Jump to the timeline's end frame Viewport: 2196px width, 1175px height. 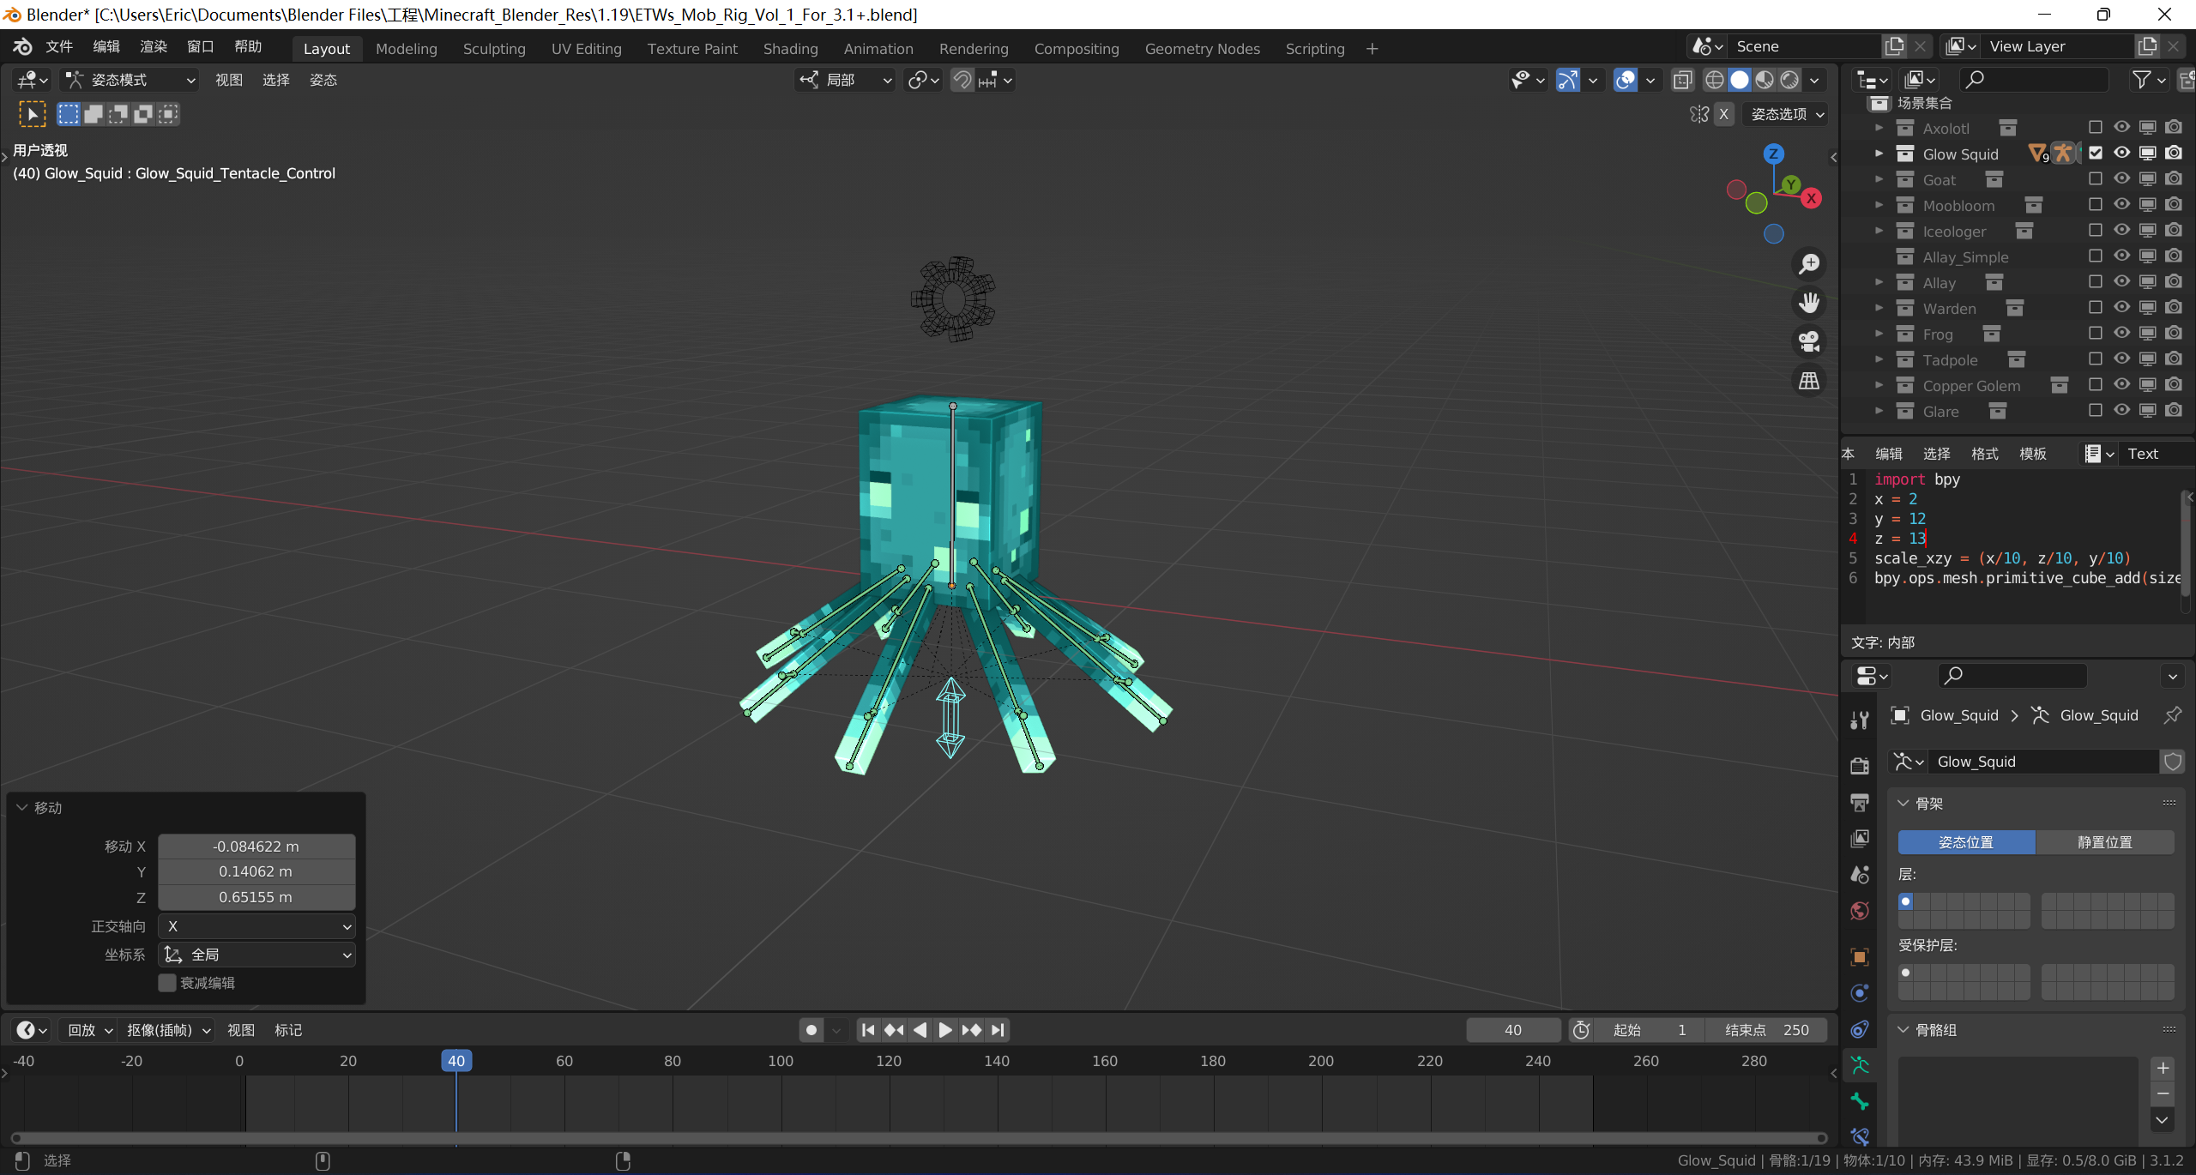coord(998,1030)
